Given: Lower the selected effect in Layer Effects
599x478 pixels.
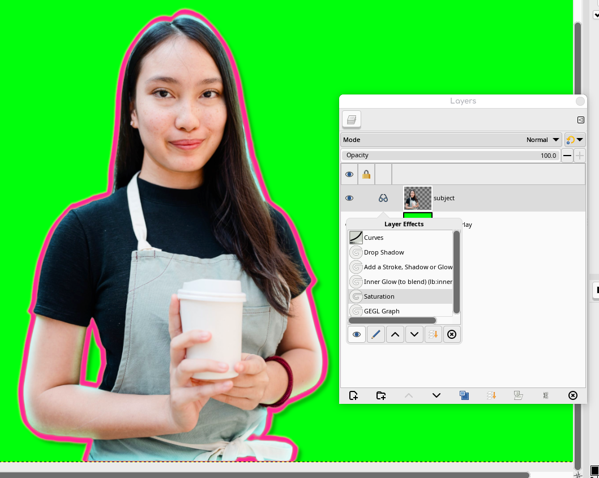Looking at the screenshot, I should coord(414,334).
